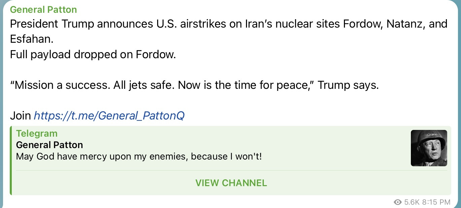Screen dimensions: 461x208
Task: Click the green General Patton sender name
Action: [x=43, y=9]
